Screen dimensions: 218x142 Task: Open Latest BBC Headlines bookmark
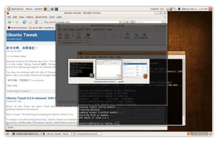(41, 28)
